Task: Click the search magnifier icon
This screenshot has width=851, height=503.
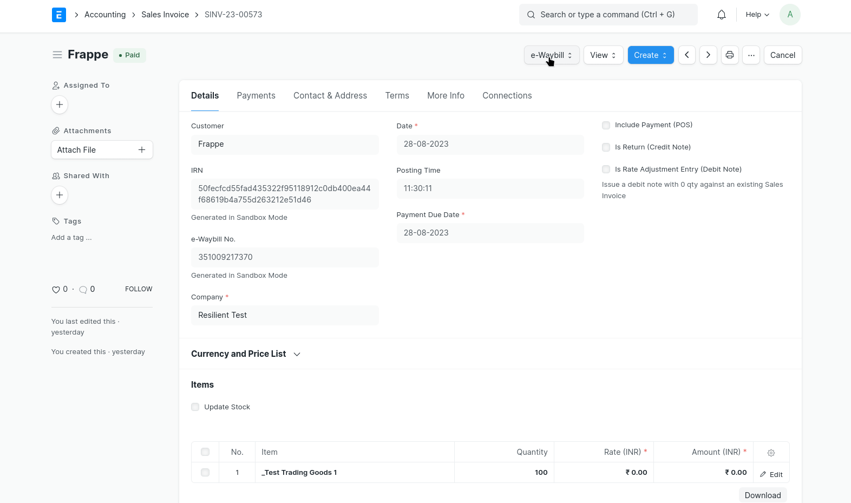Action: click(531, 15)
